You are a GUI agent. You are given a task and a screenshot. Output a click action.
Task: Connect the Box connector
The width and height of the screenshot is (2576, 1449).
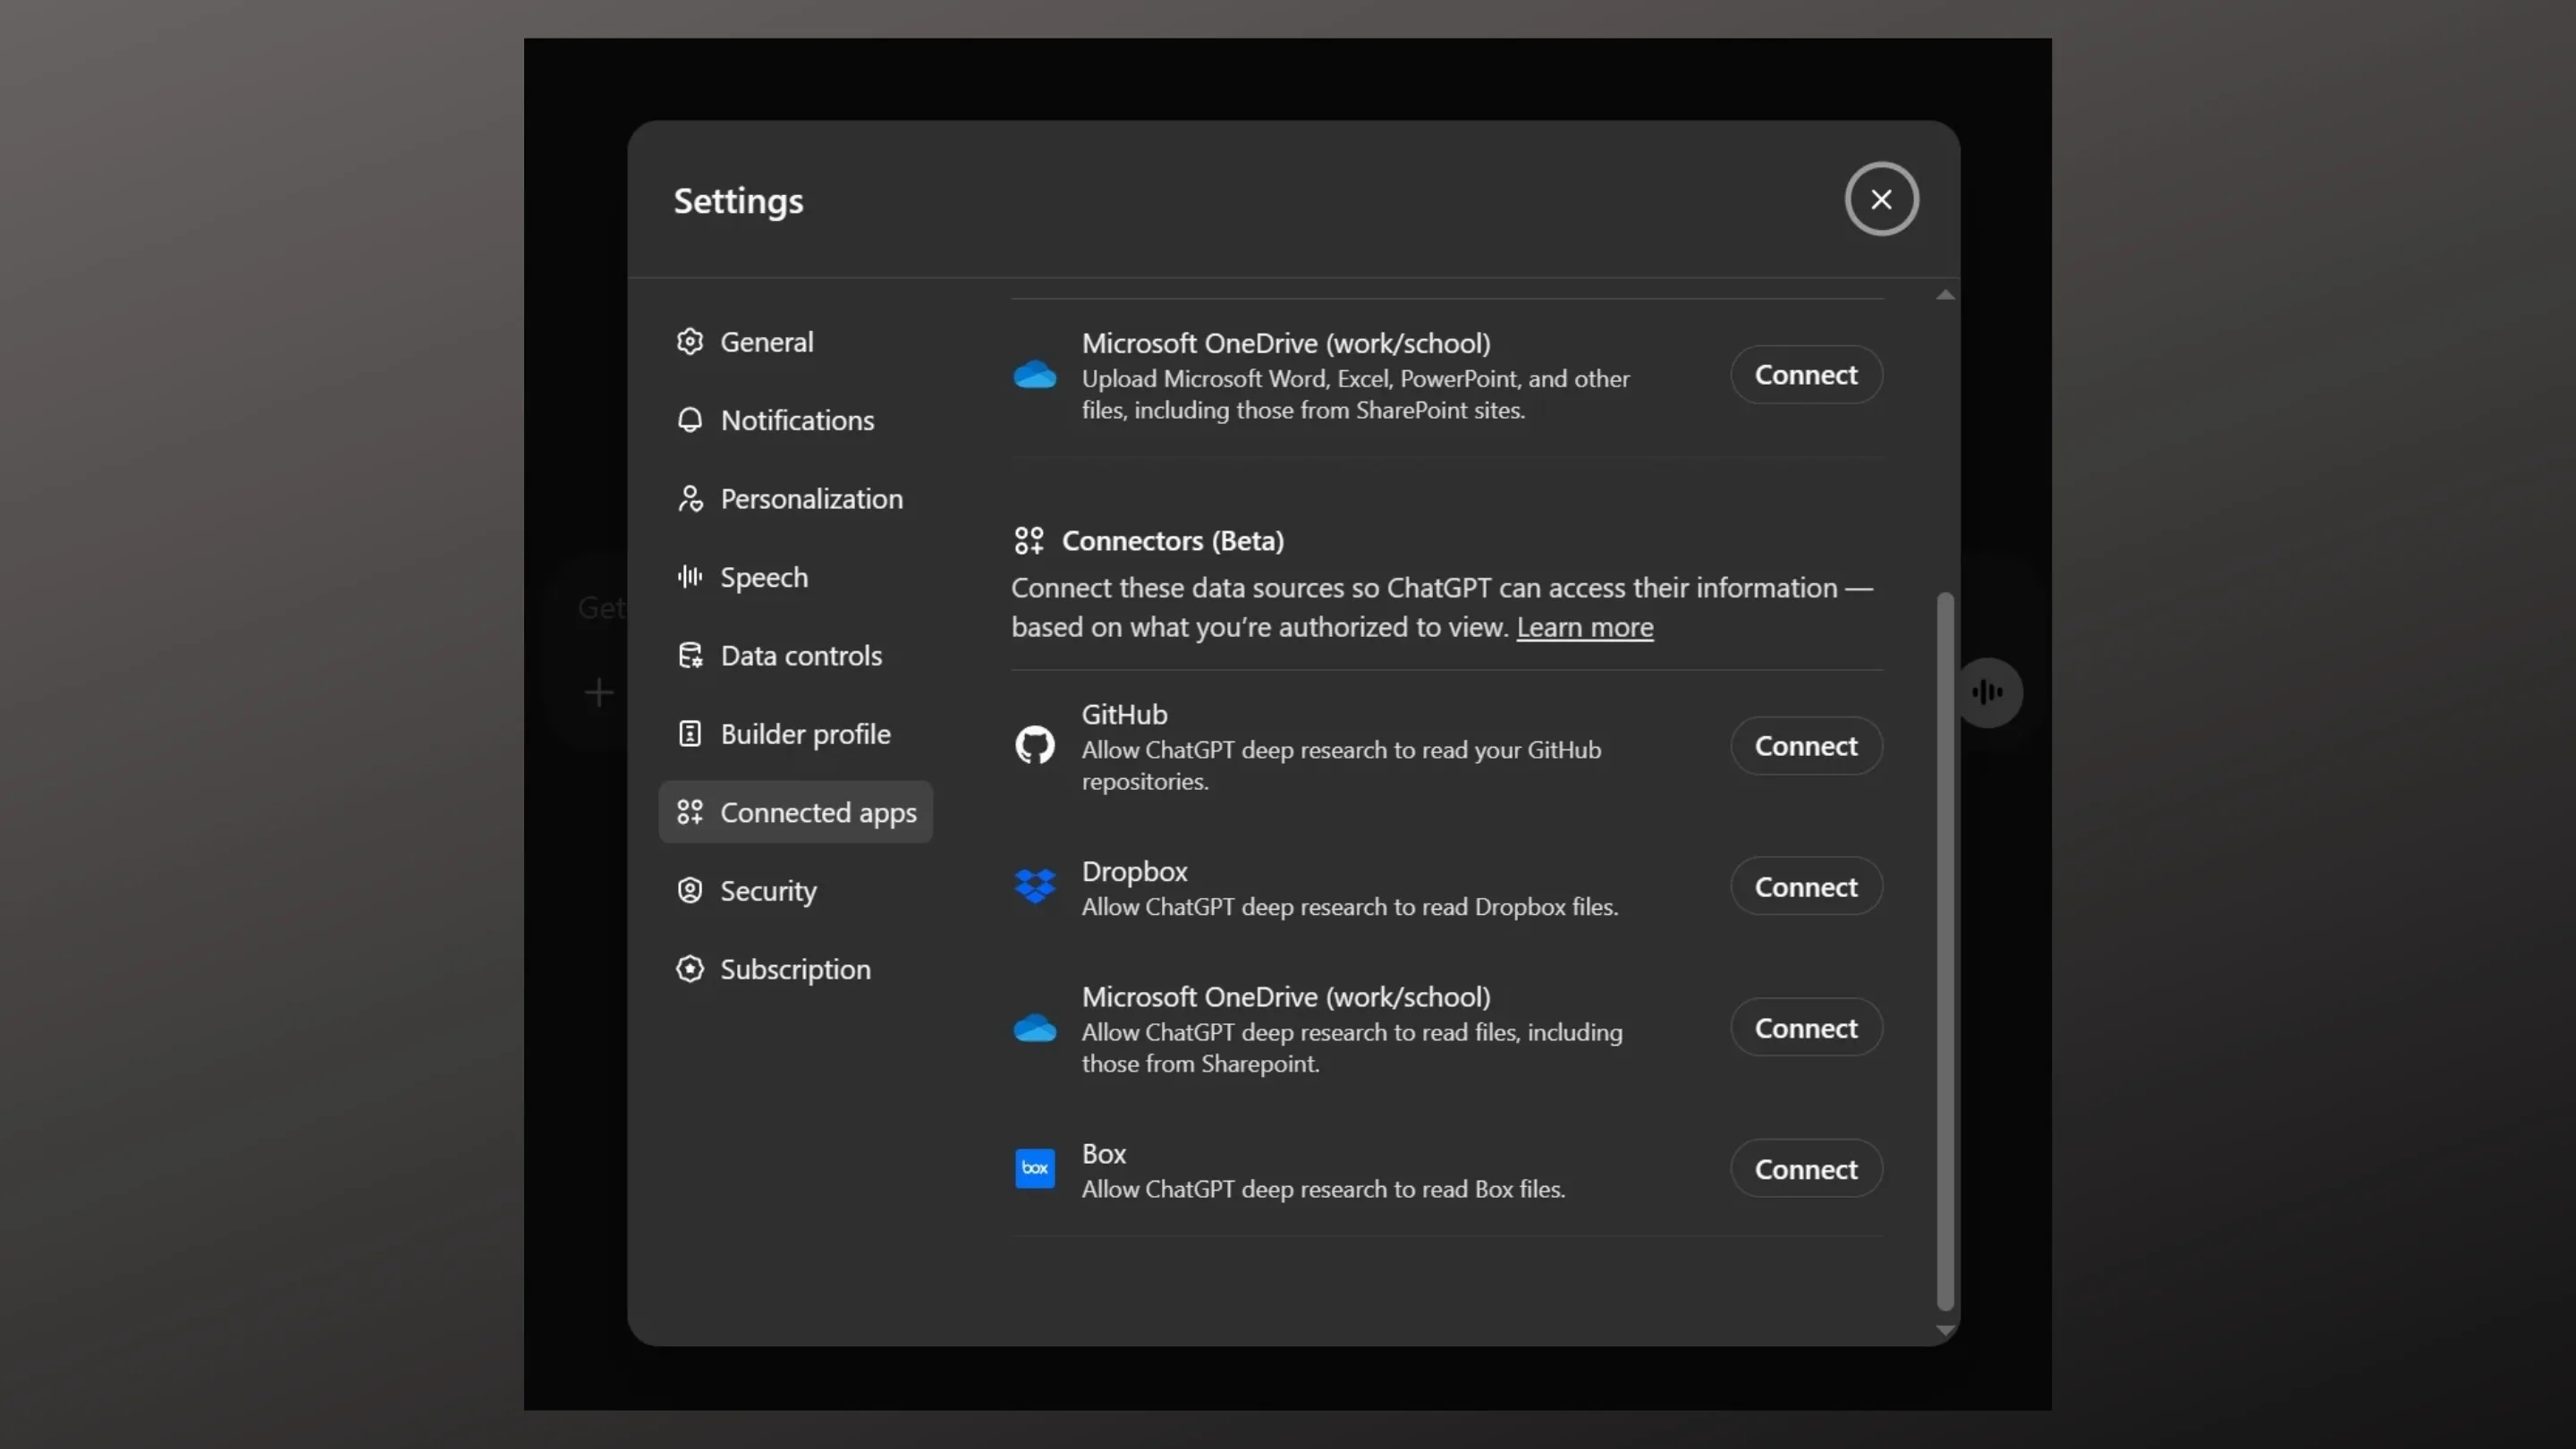(1806, 1169)
